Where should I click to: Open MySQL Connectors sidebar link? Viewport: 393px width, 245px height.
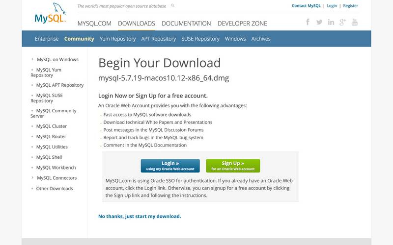click(x=57, y=178)
